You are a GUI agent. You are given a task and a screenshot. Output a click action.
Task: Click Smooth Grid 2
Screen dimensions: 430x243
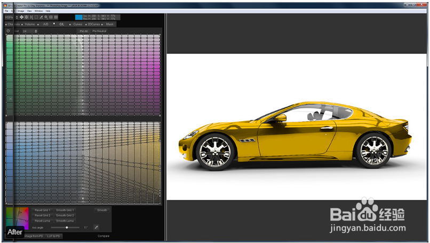click(x=65, y=215)
